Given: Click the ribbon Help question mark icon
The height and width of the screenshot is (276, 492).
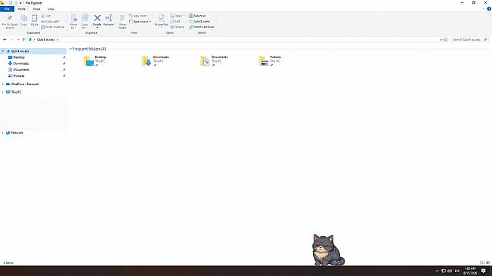Looking at the screenshot, I should click(x=489, y=9).
